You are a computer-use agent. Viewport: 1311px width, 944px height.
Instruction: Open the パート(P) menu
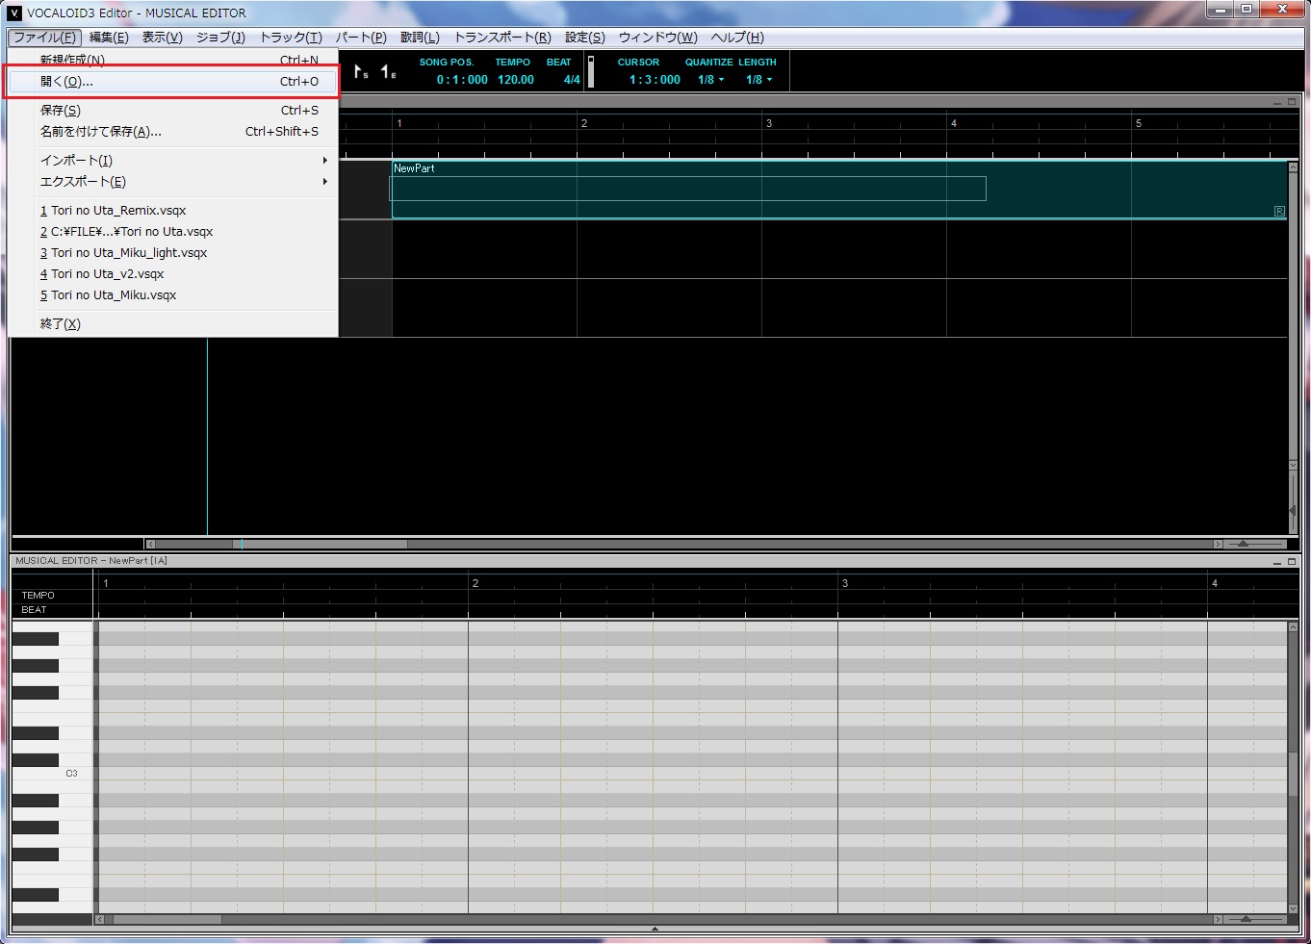[x=360, y=38]
